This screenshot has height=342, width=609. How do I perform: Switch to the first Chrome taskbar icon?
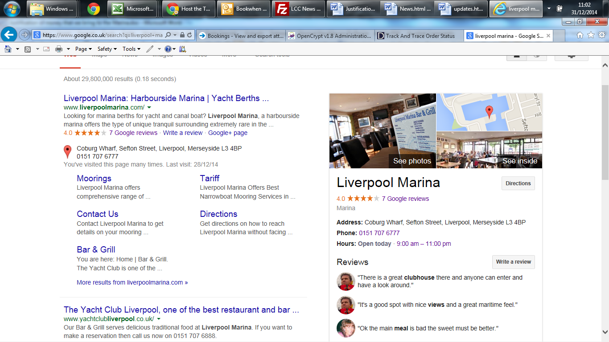93,8
